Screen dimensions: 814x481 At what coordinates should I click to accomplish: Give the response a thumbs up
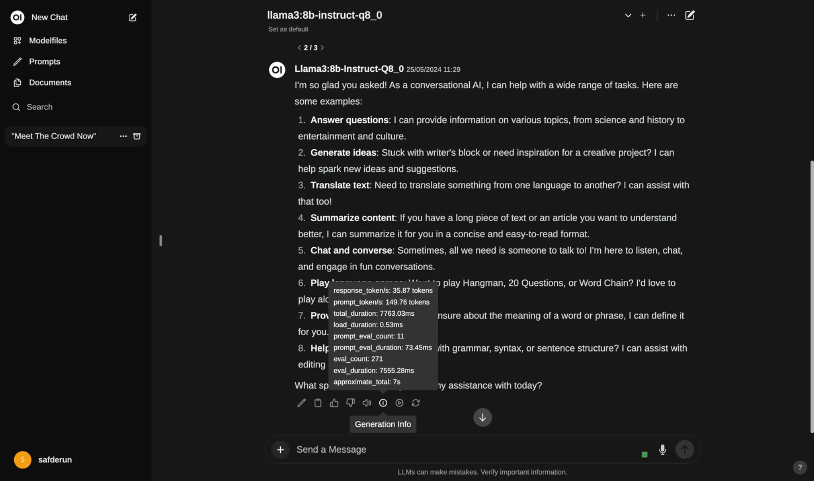click(x=334, y=403)
